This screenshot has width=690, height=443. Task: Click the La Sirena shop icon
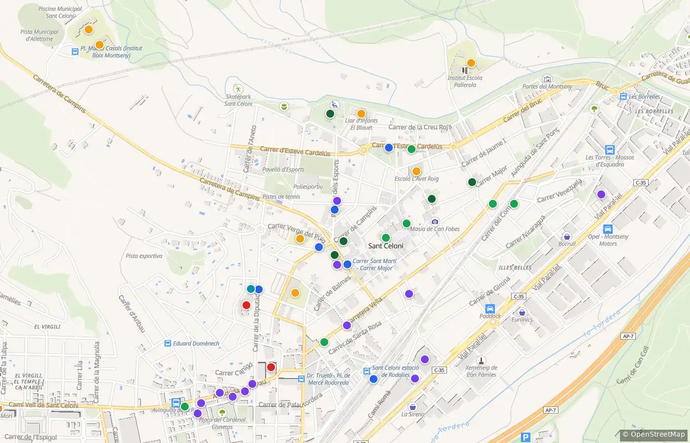(x=413, y=407)
